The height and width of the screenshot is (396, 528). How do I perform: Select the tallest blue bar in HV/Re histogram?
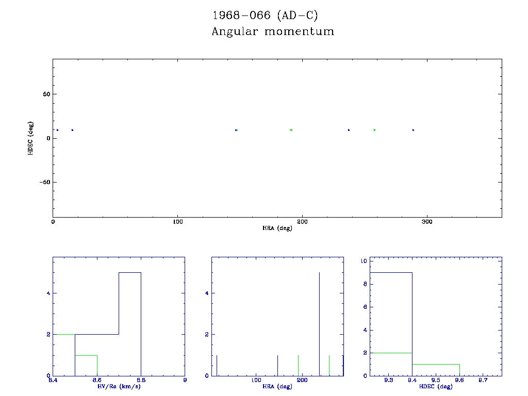pos(130,324)
